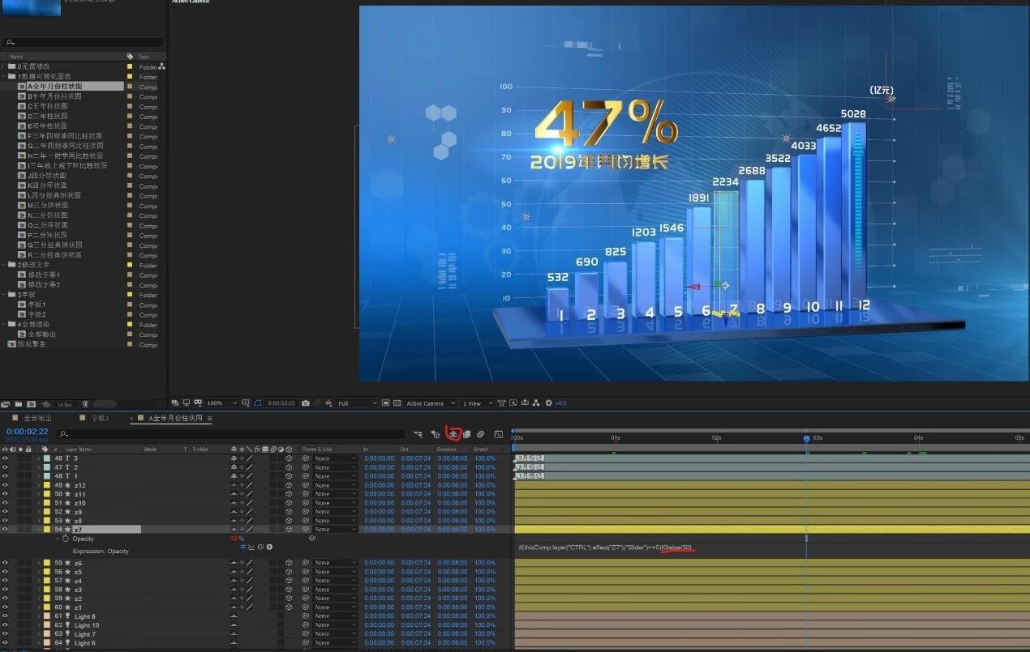Click the Show Channel color icon
This screenshot has width=1030, height=652.
point(328,403)
